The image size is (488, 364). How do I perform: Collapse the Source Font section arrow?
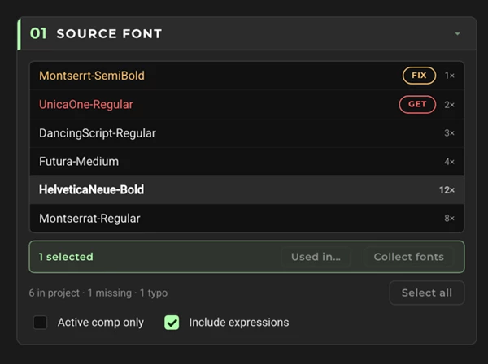(x=457, y=33)
